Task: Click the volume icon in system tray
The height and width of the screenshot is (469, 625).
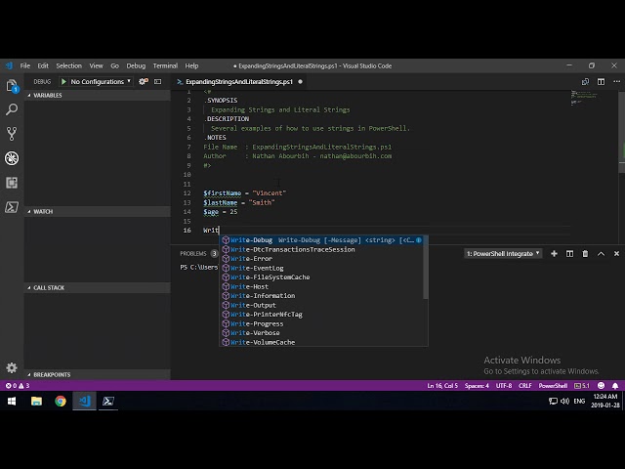Action: tap(564, 401)
